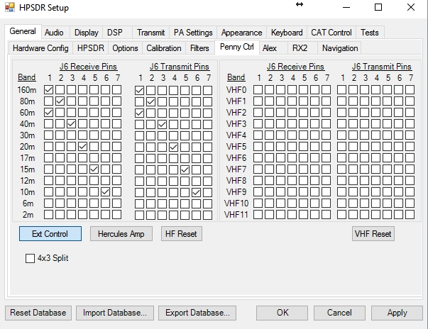Viewport: 428px width, 329px height.
Task: Click Import Database button
Action: coord(115,313)
